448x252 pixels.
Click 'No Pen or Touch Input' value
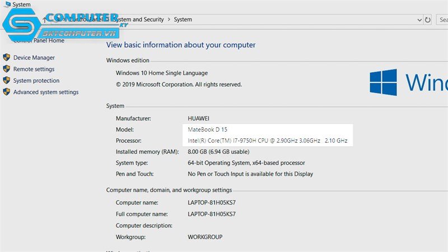(250, 174)
